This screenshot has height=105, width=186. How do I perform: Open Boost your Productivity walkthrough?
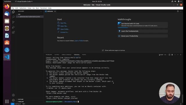click(143, 36)
